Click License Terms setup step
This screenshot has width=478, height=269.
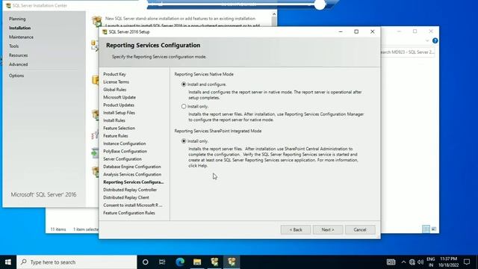point(117,81)
